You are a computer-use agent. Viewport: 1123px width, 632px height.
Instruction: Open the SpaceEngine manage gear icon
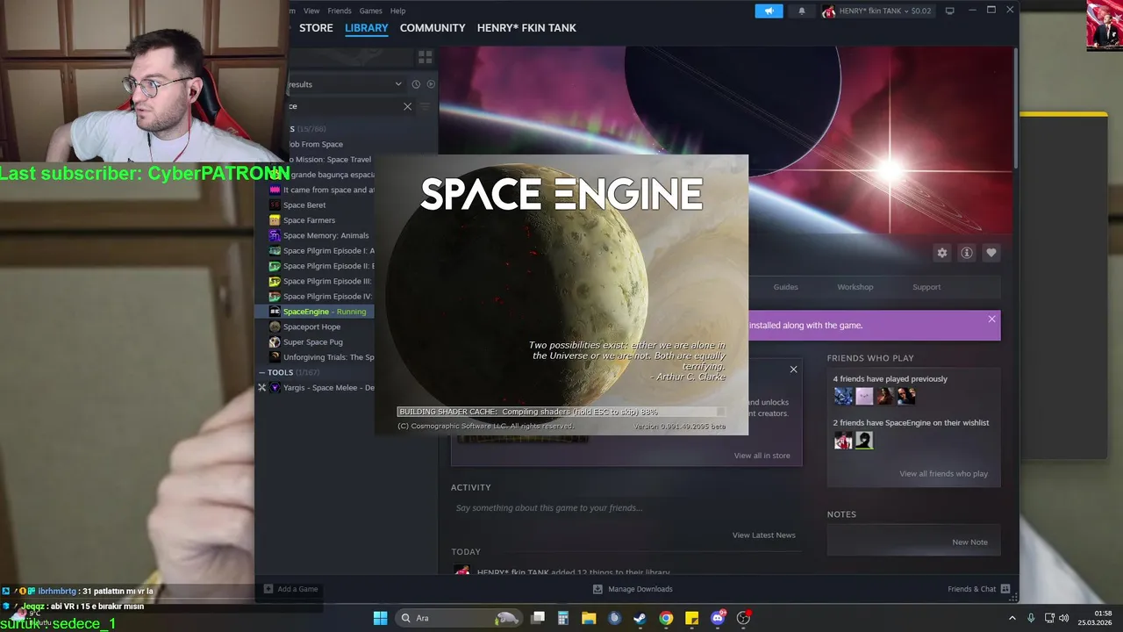[942, 253]
